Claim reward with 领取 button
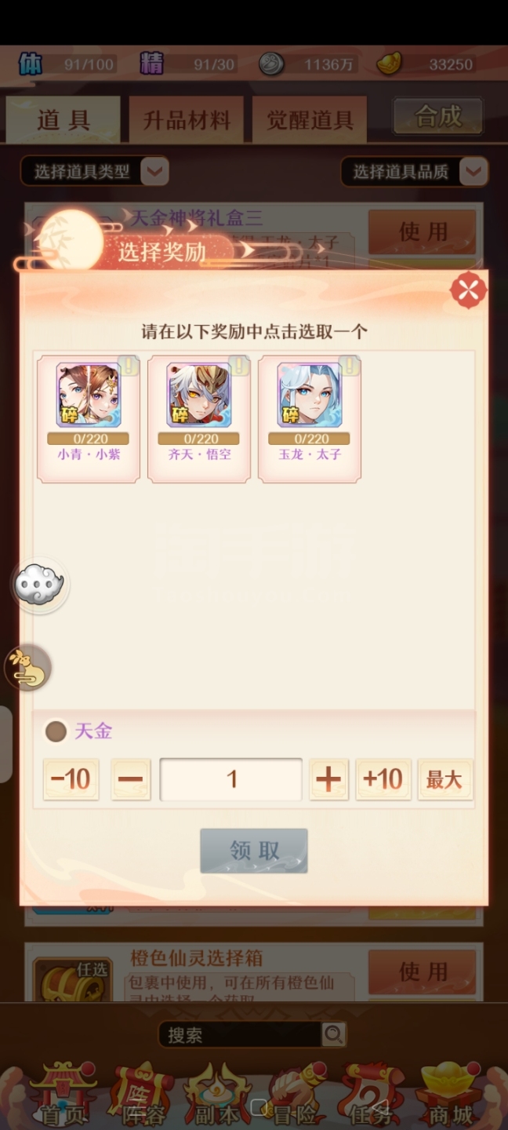Image resolution: width=508 pixels, height=1130 pixels. (254, 851)
